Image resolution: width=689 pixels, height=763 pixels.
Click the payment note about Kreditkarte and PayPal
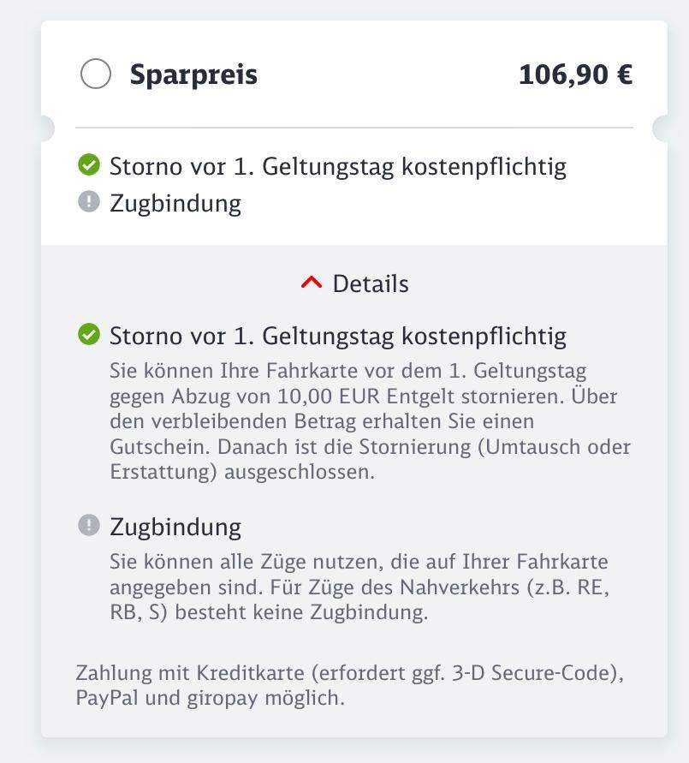pos(349,685)
